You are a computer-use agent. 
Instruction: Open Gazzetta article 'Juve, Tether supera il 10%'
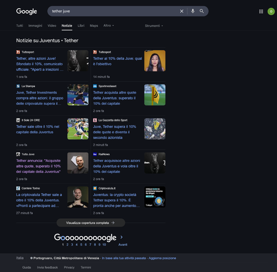[x=114, y=132]
